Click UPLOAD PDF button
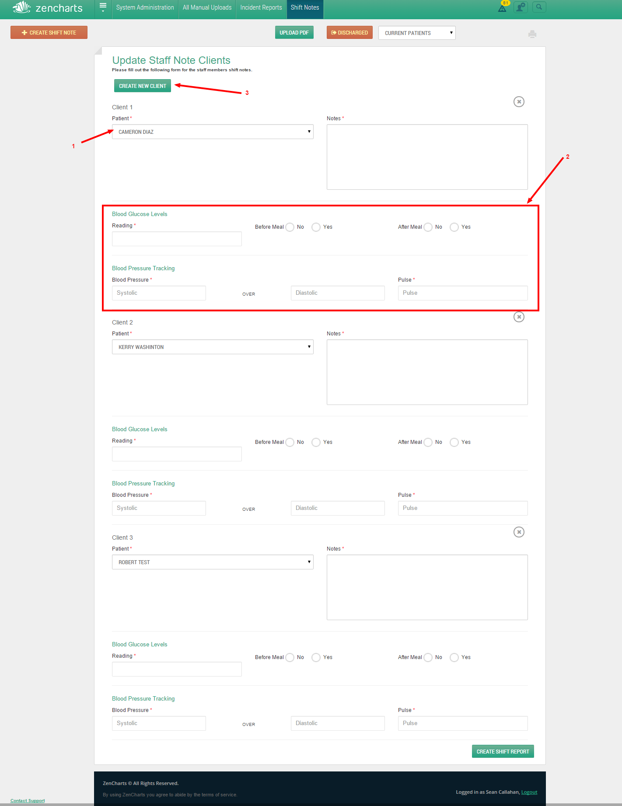The image size is (622, 806). click(x=294, y=32)
